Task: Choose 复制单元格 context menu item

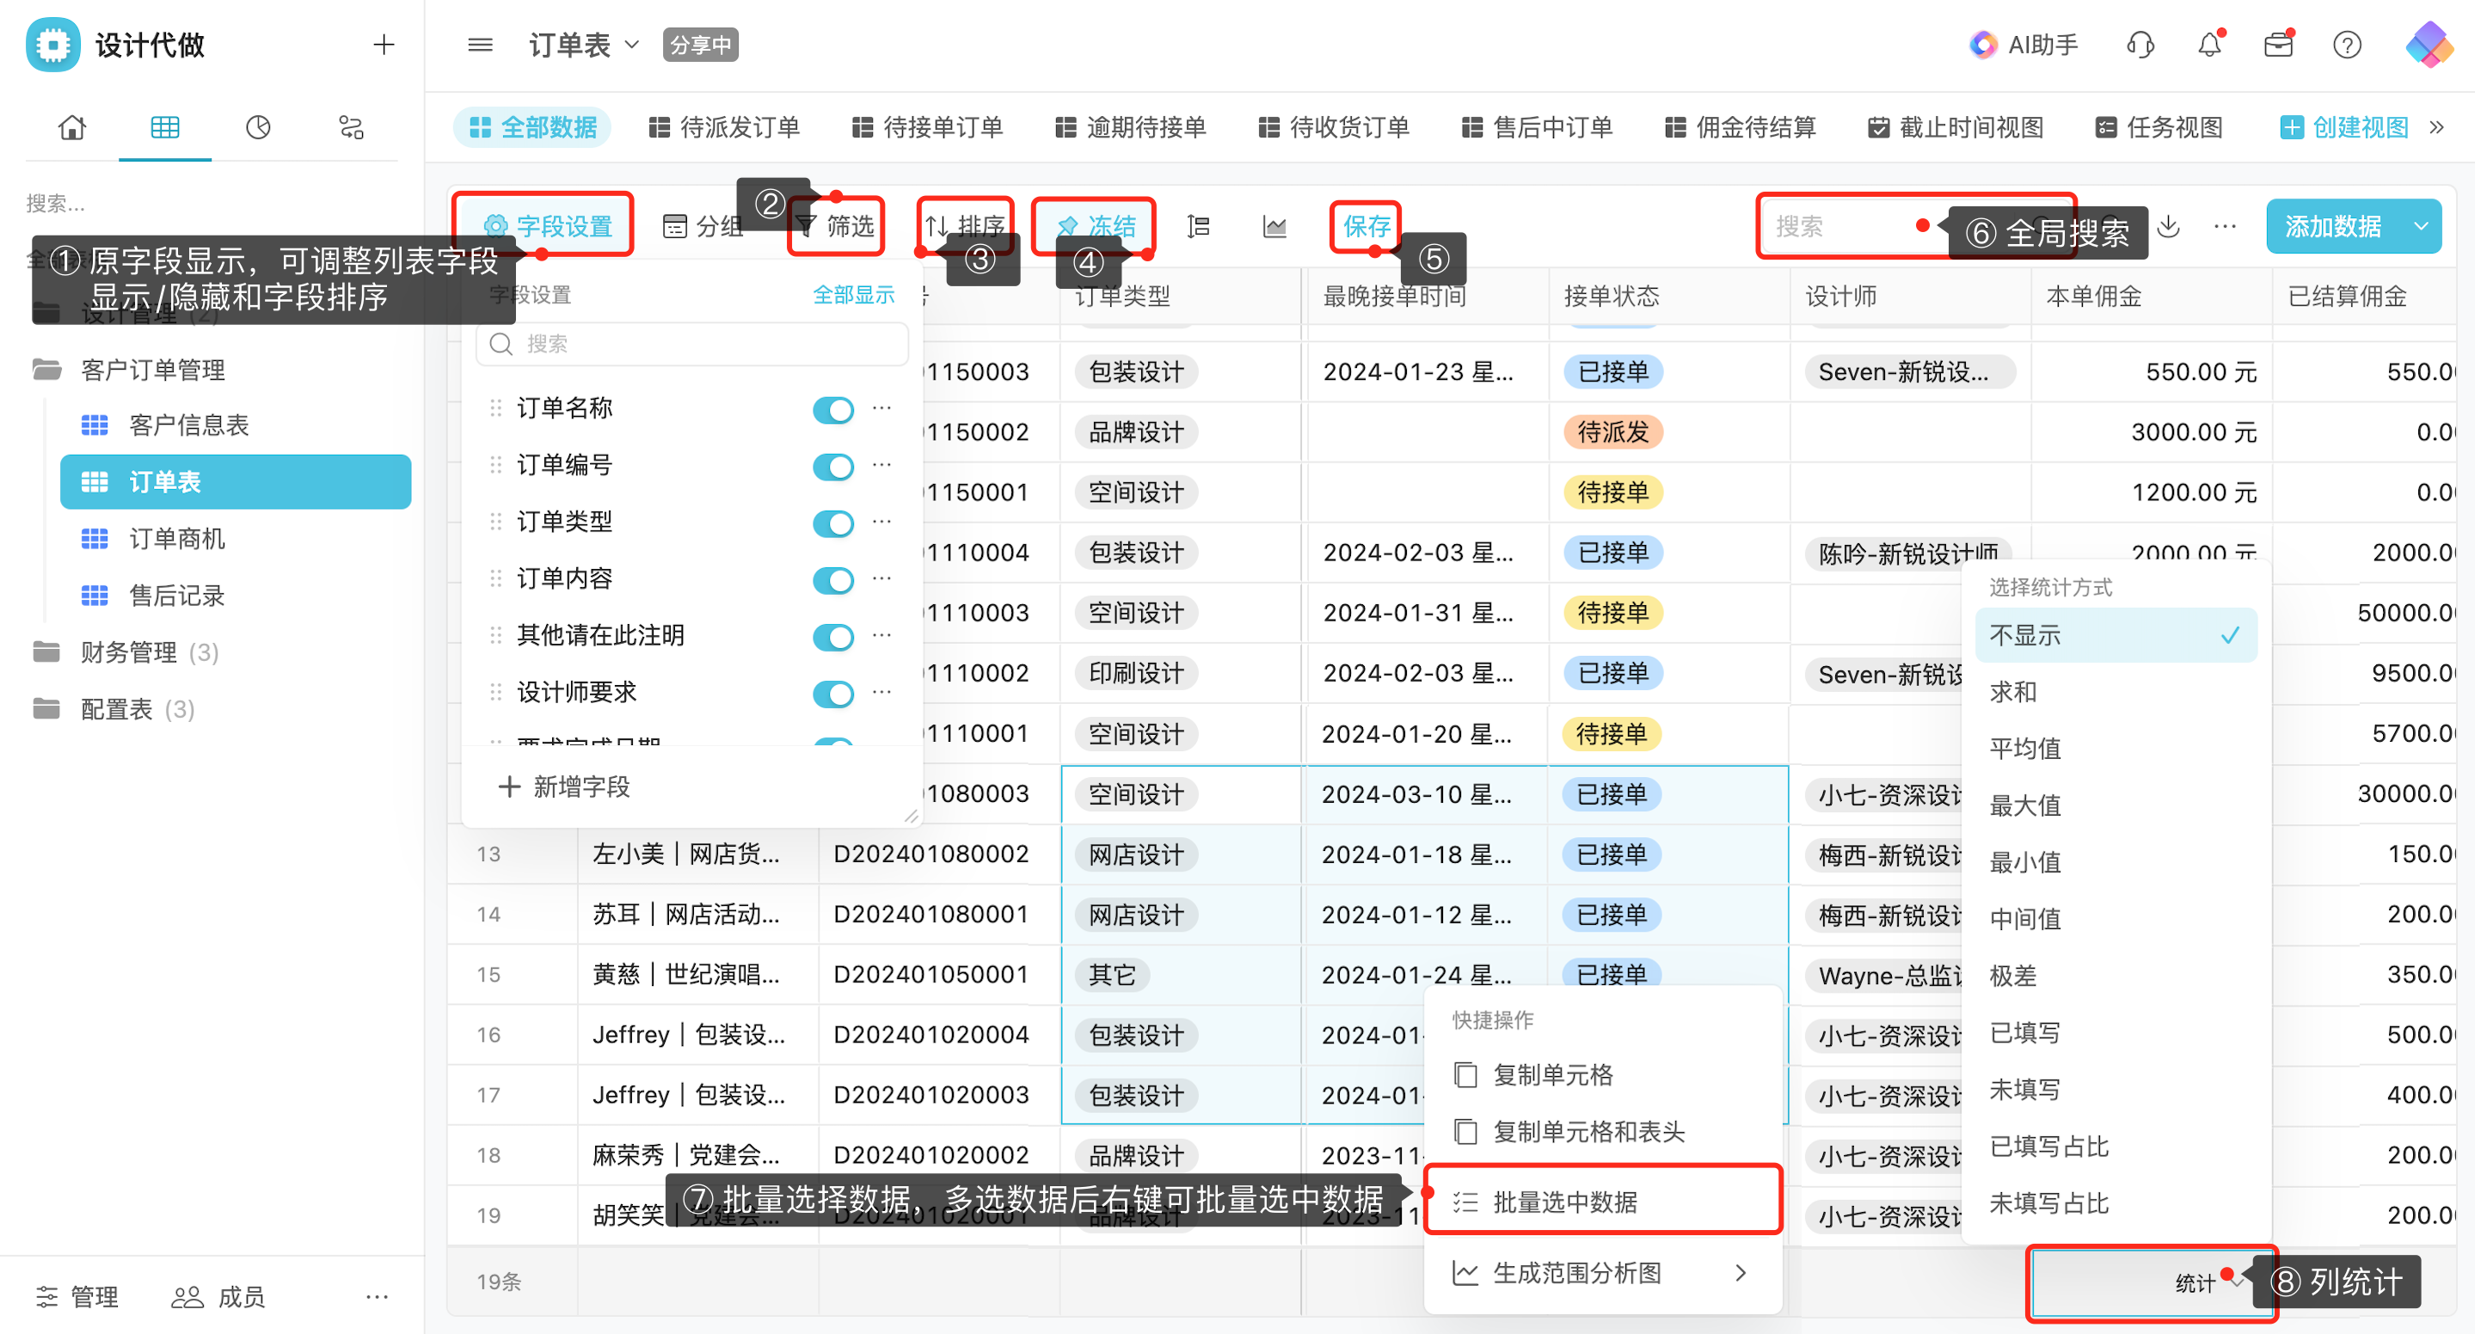Action: click(x=1601, y=1074)
